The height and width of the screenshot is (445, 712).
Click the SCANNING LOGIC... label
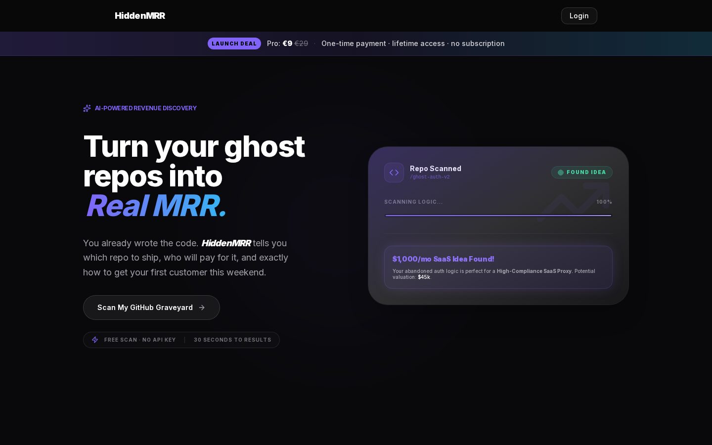pos(413,202)
